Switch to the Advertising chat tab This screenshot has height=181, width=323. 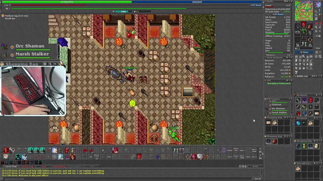click(59, 166)
